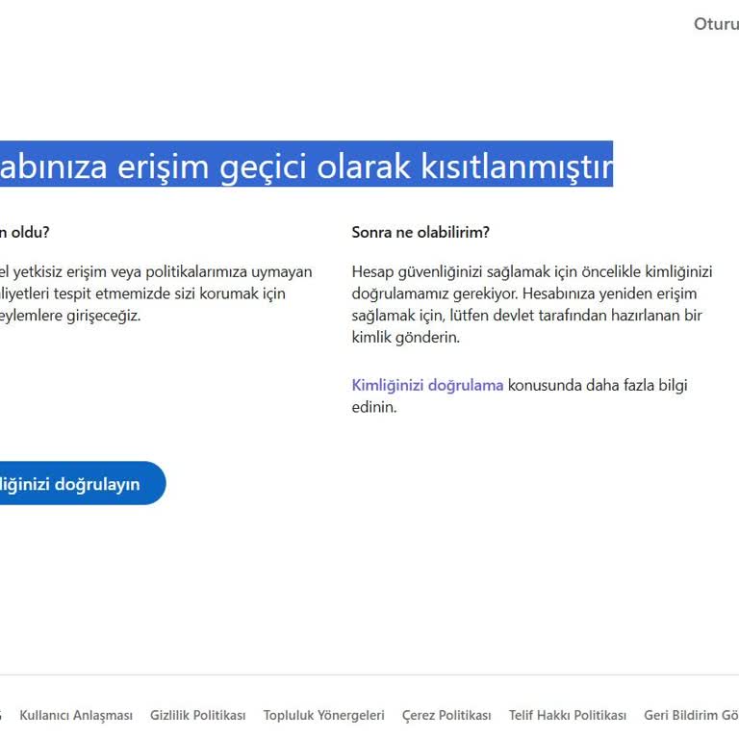Click the 'Sonra ne olabilirim?' heading
Viewport: 739px width, 739px height.
[420, 232]
